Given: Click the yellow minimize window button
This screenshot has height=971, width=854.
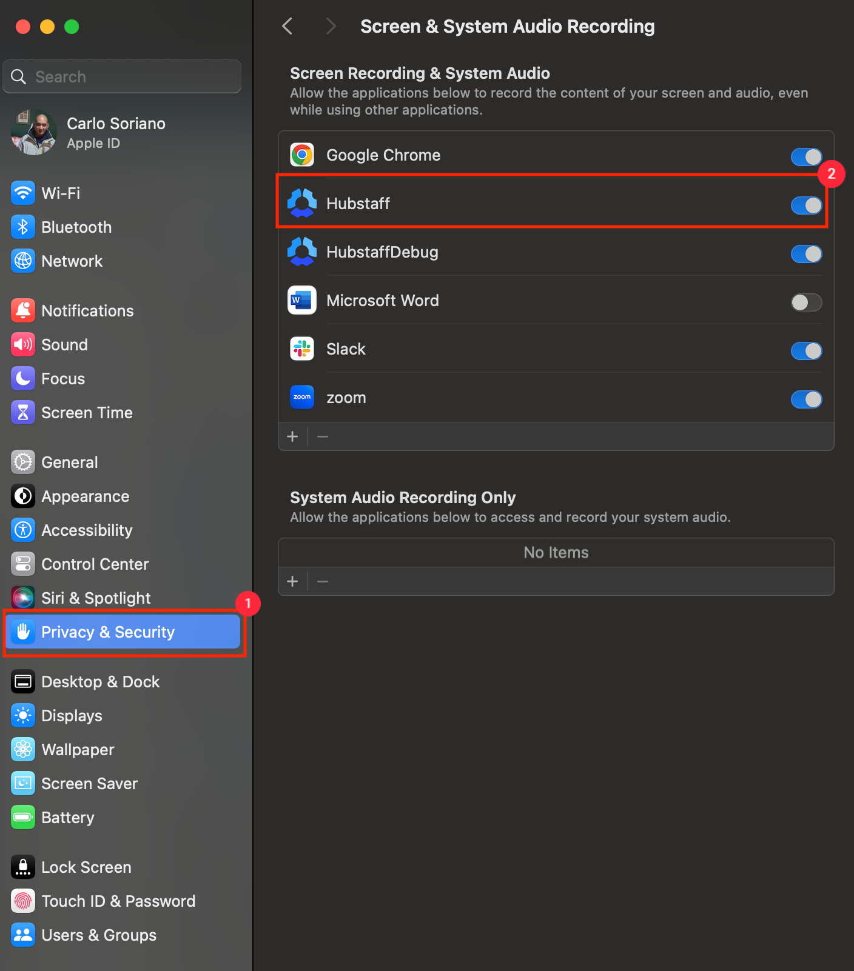Looking at the screenshot, I should coord(47,27).
